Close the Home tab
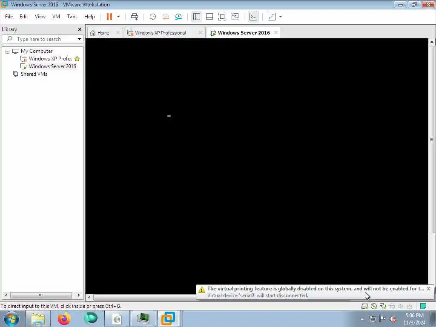This screenshot has width=436, height=327. click(x=118, y=32)
